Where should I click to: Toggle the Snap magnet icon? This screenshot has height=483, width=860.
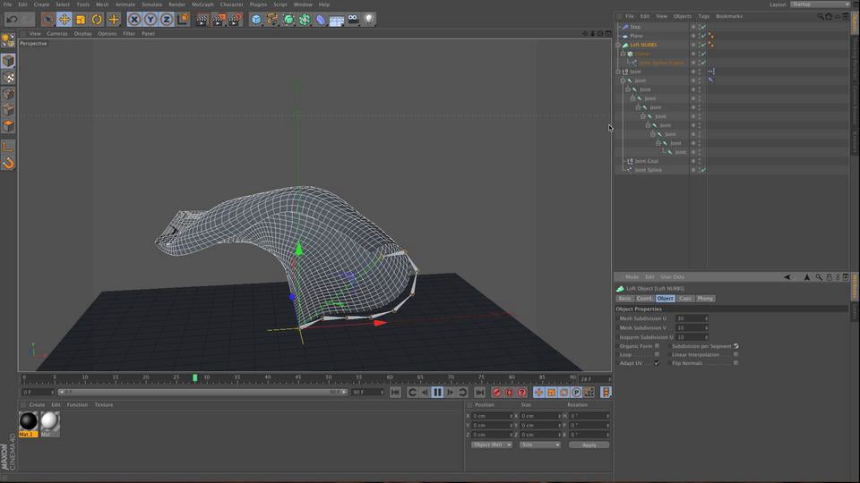click(x=8, y=163)
